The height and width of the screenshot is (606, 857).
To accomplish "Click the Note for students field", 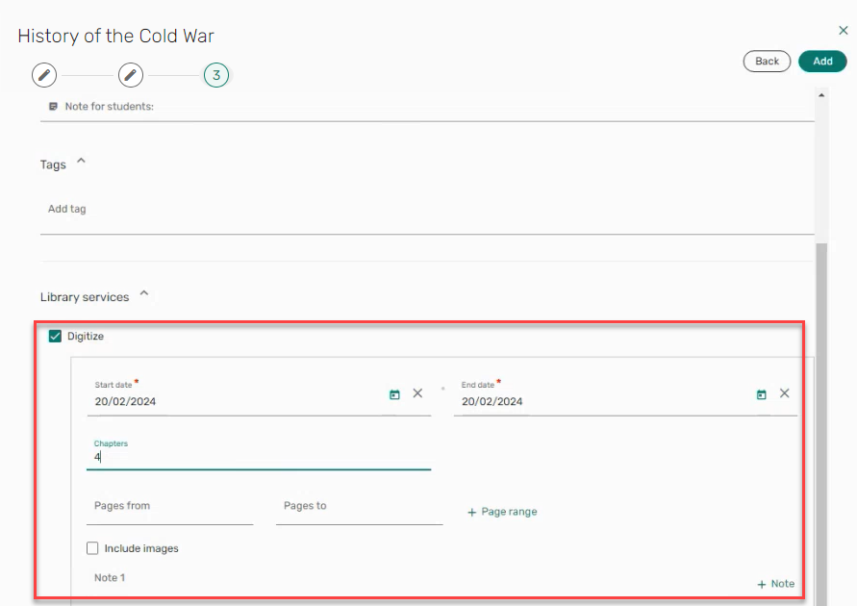I will tap(427, 107).
